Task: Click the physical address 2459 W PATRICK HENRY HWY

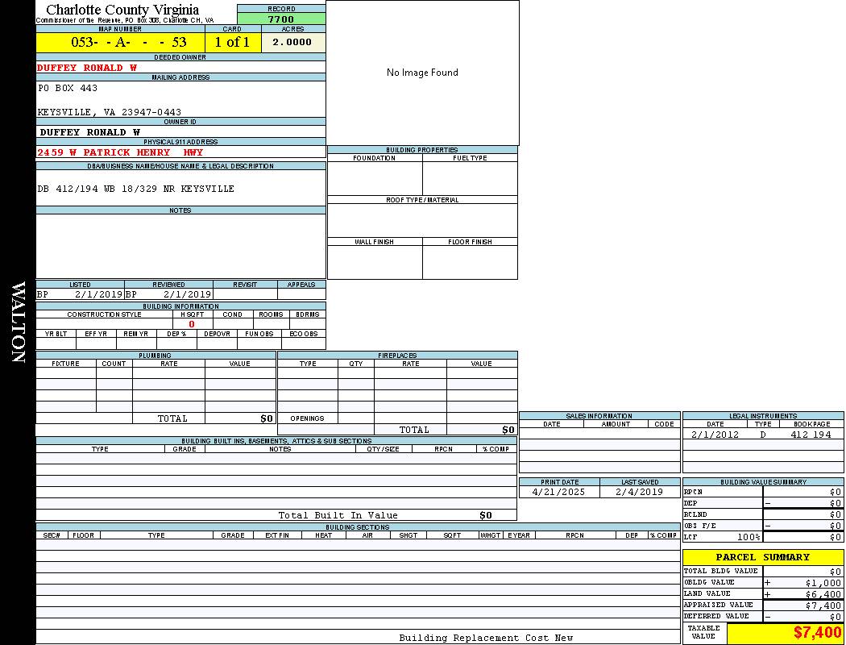Action: click(x=120, y=152)
